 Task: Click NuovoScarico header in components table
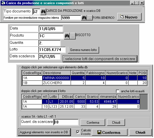(x=117, y=73)
